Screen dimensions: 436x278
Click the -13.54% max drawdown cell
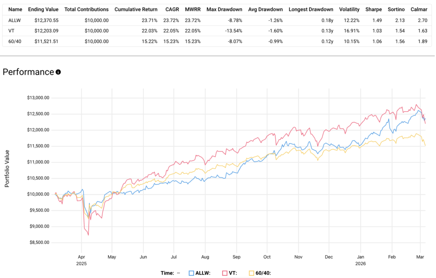[x=234, y=31]
